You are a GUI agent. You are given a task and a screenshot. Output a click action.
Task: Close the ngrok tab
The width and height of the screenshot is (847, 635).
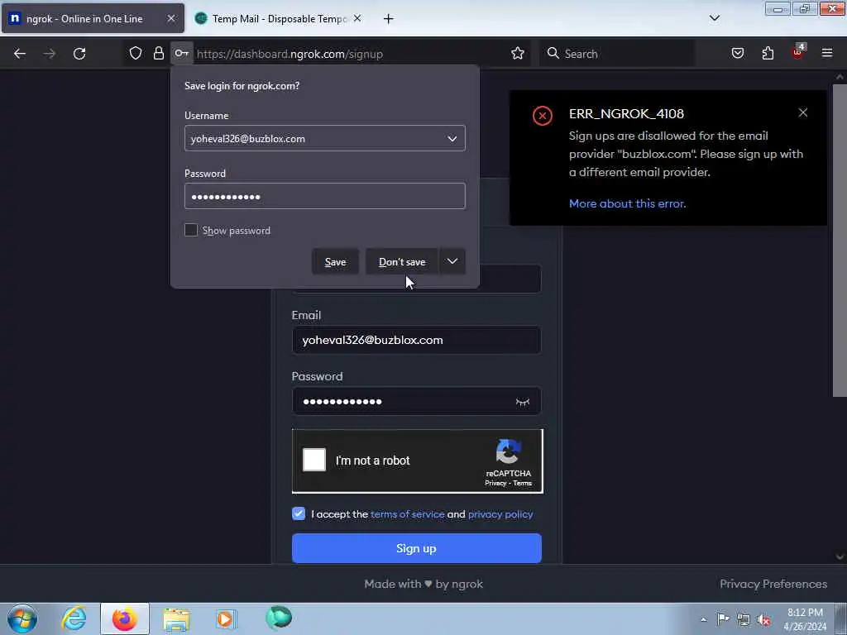tap(170, 18)
